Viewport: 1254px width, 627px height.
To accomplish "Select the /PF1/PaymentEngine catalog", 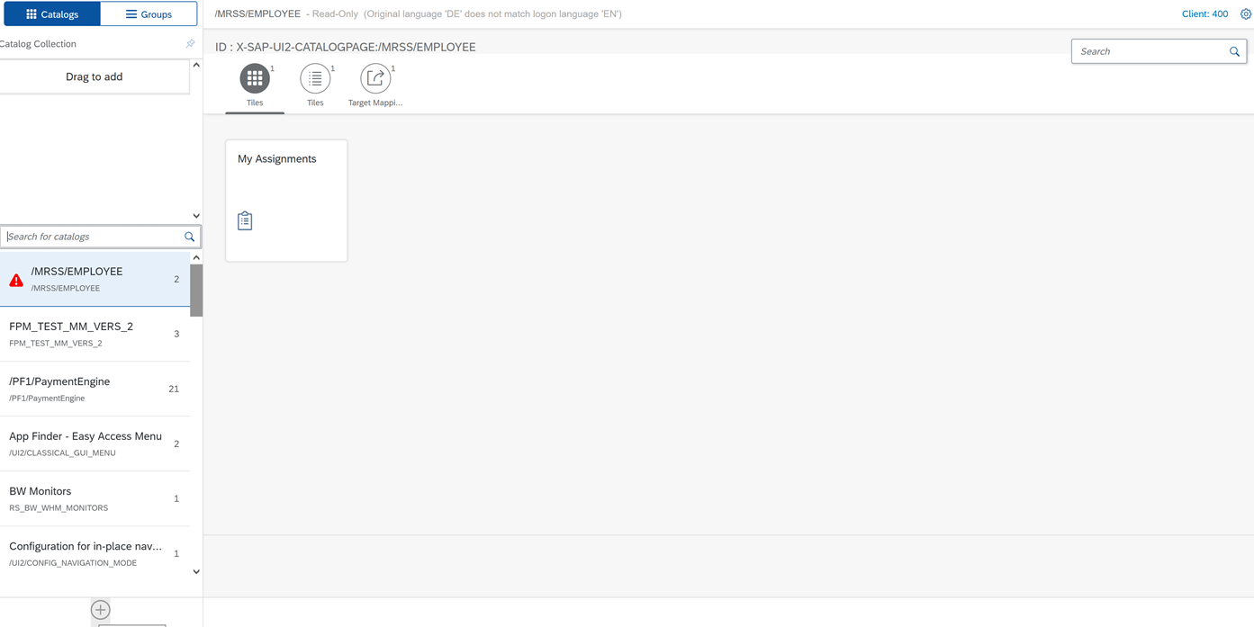I will pyautogui.click(x=95, y=389).
